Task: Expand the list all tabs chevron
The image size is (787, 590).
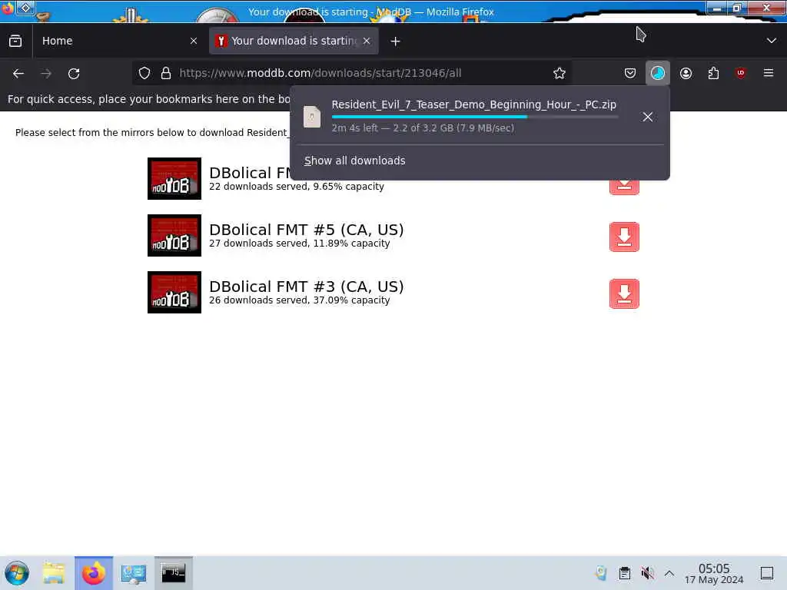Action: (x=772, y=41)
